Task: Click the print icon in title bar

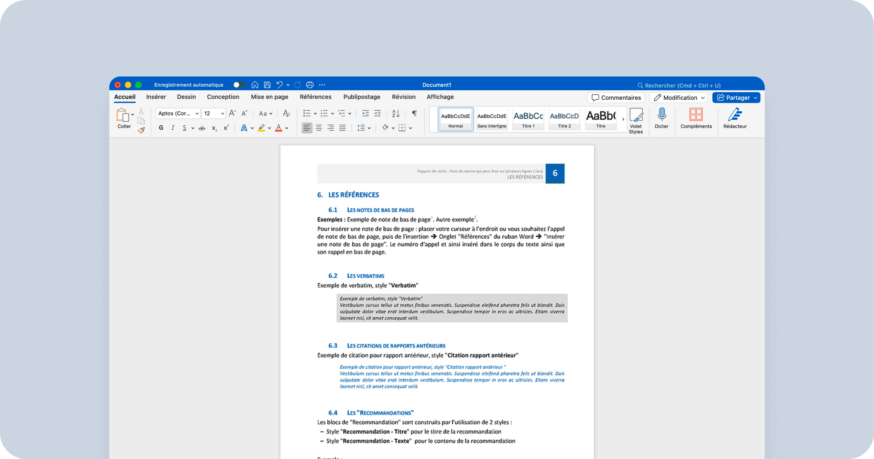Action: 310,85
